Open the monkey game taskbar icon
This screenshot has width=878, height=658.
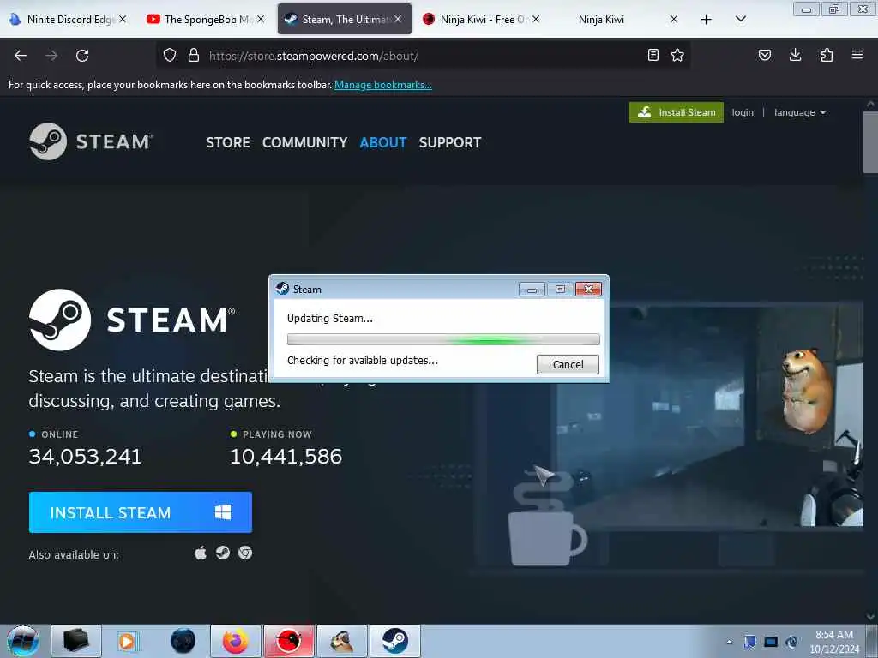pyautogui.click(x=342, y=641)
